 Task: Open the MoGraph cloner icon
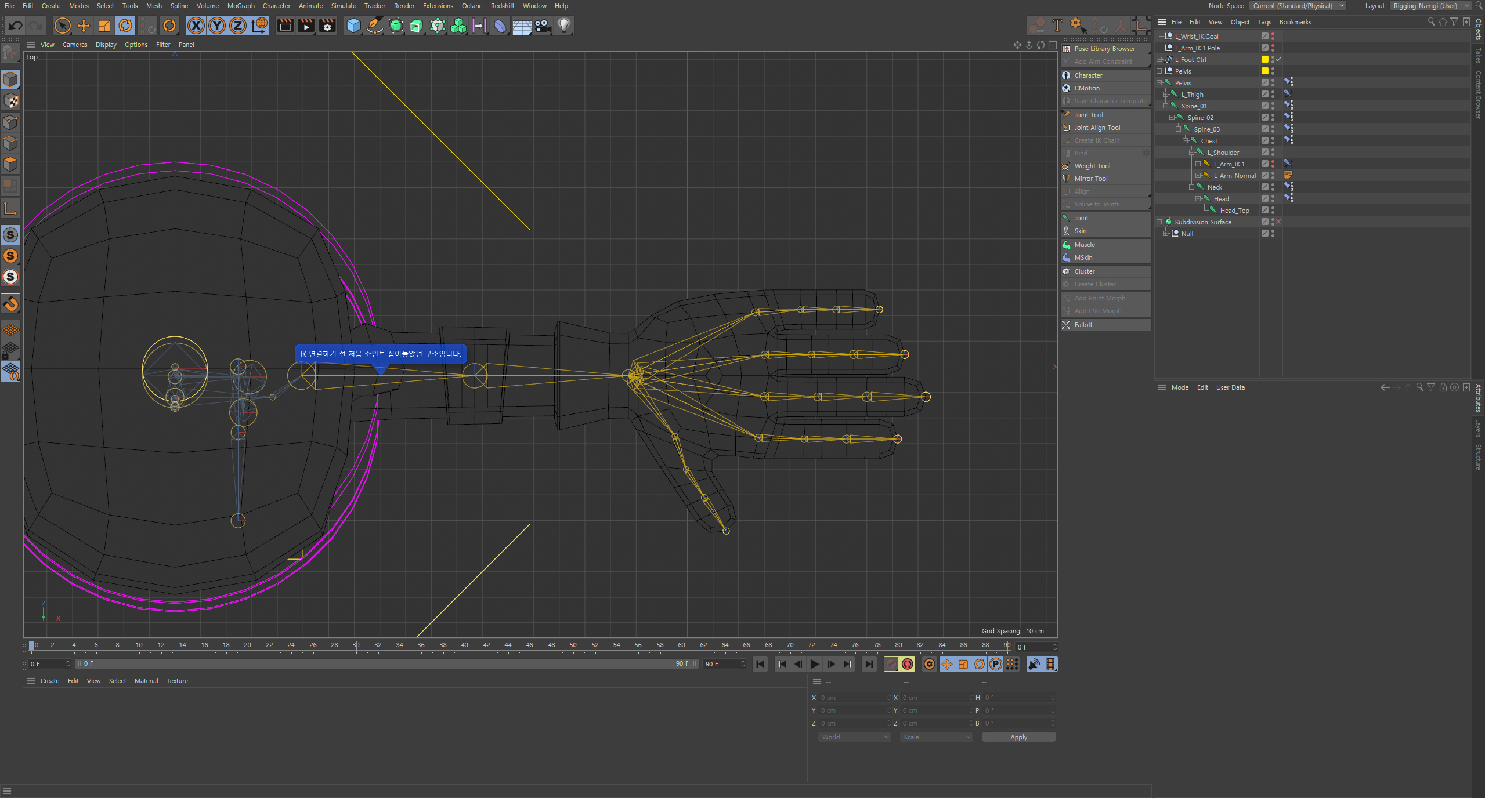458,26
